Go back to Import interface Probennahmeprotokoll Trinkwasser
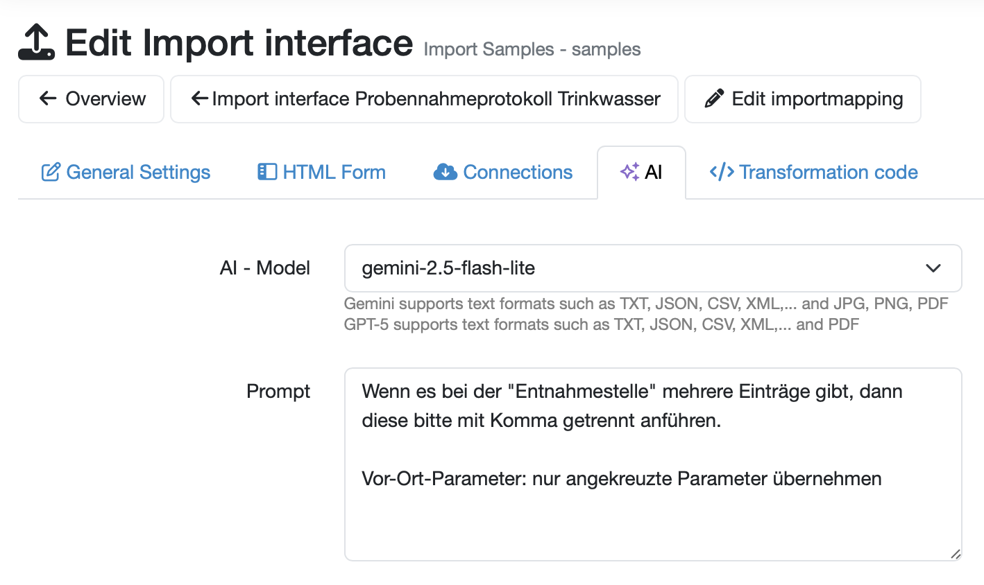984x585 pixels. tap(436, 99)
